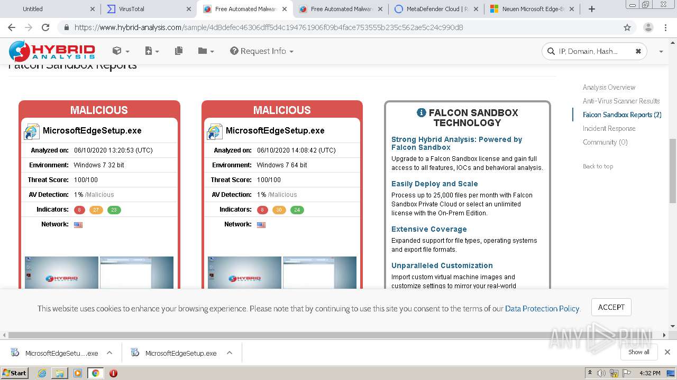Jump to Incident Response section
Image resolution: width=677 pixels, height=380 pixels.
609,128
